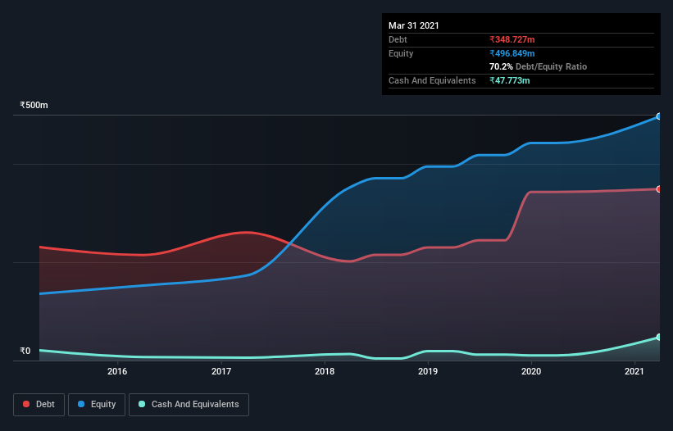
Task: Click the 2021 axis label
Action: pyautogui.click(x=634, y=371)
